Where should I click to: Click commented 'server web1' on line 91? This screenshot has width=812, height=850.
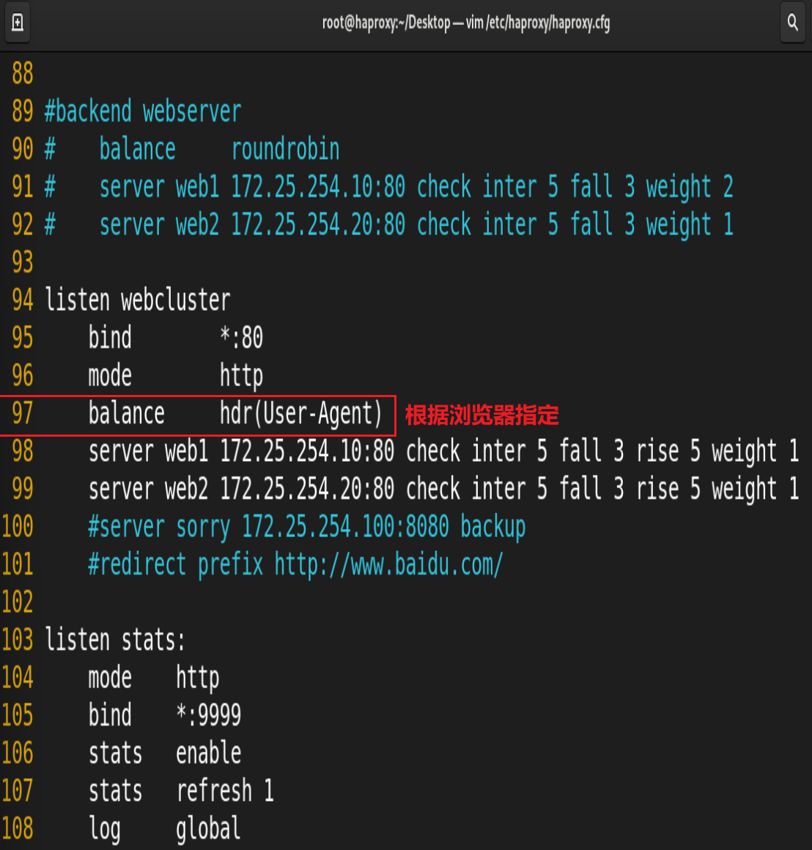point(159,187)
